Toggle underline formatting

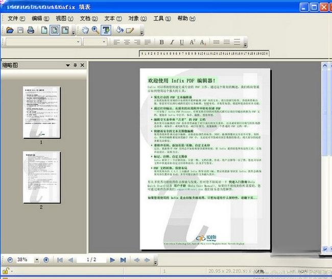point(182,42)
